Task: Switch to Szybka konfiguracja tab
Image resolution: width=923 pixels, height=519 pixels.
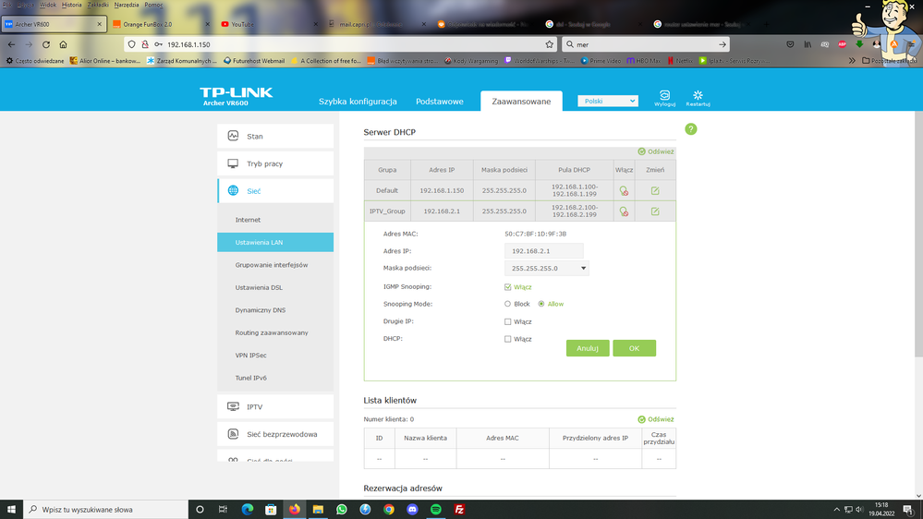Action: point(358,102)
